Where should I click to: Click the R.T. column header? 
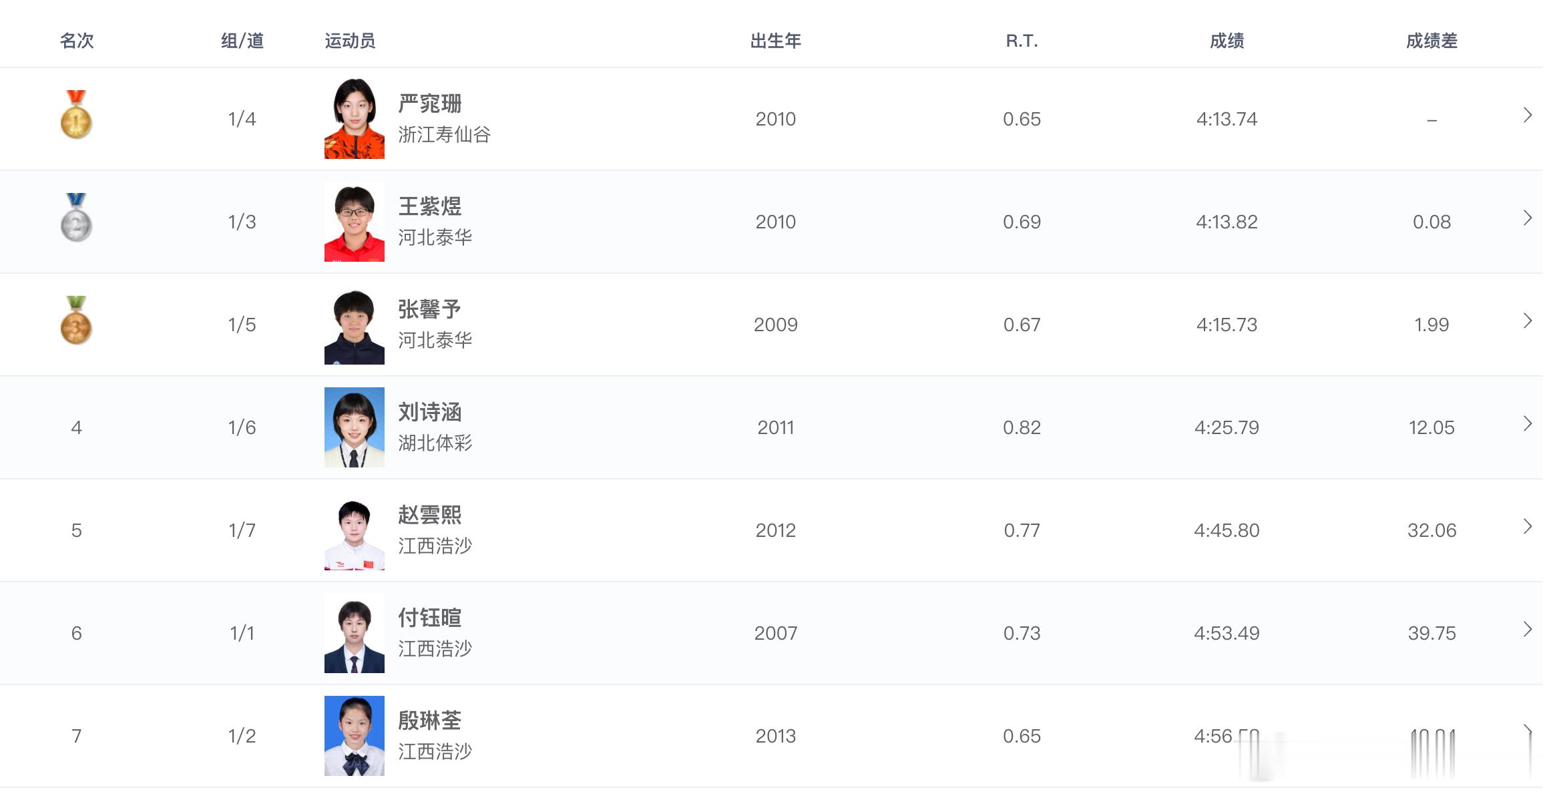tap(1022, 41)
